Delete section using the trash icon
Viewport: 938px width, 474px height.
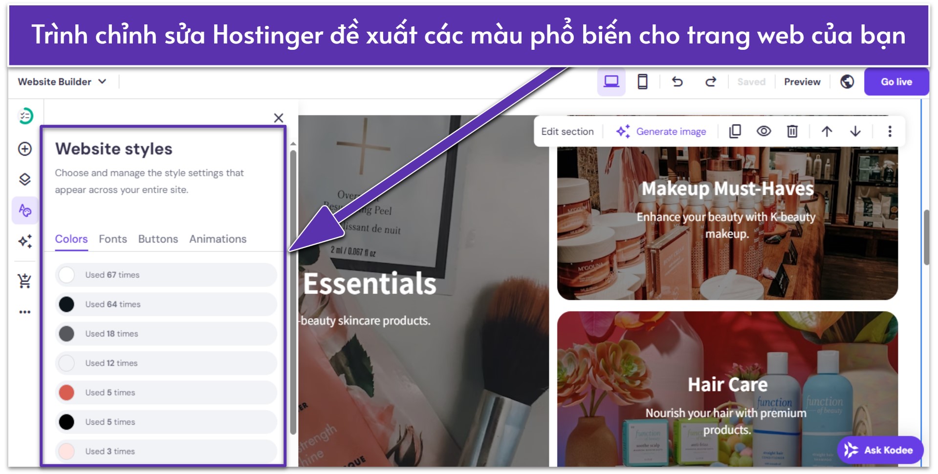point(792,131)
